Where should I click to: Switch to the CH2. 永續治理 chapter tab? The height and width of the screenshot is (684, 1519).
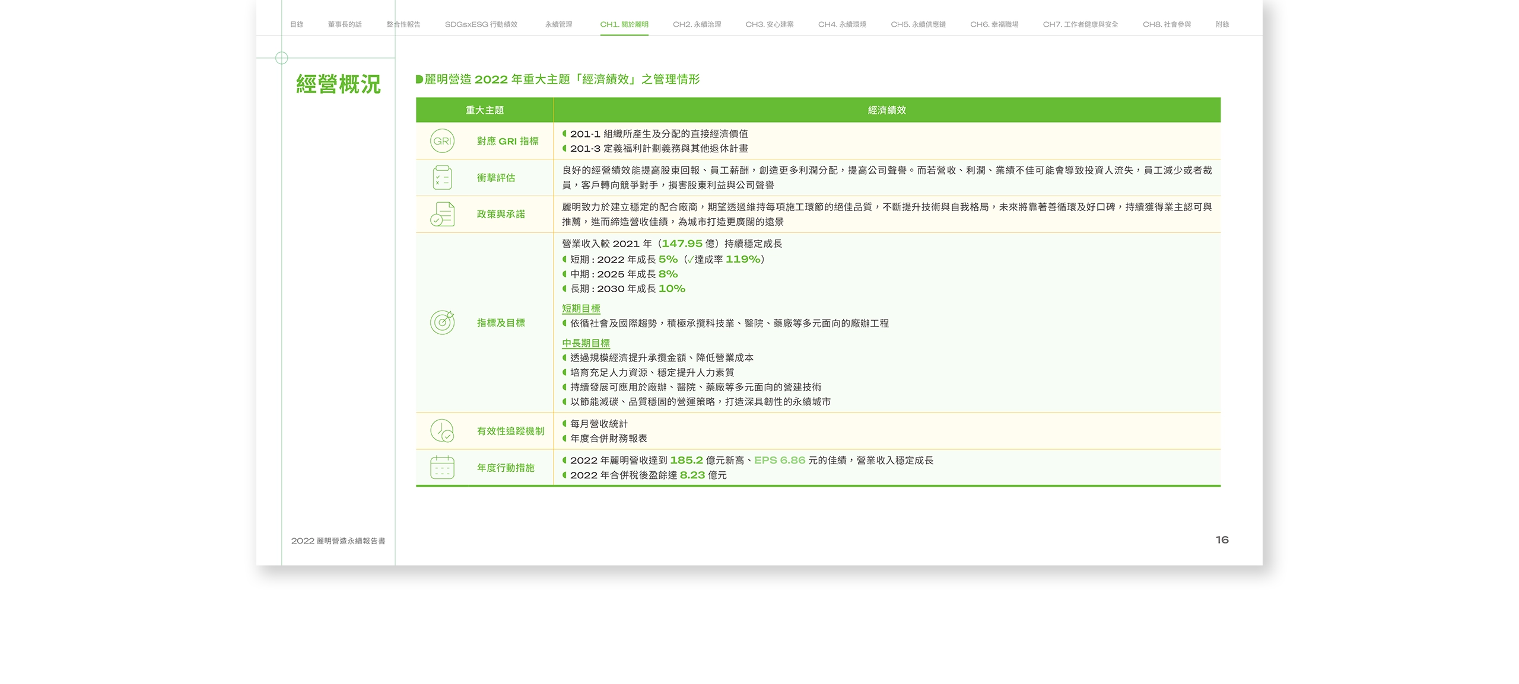coord(697,25)
